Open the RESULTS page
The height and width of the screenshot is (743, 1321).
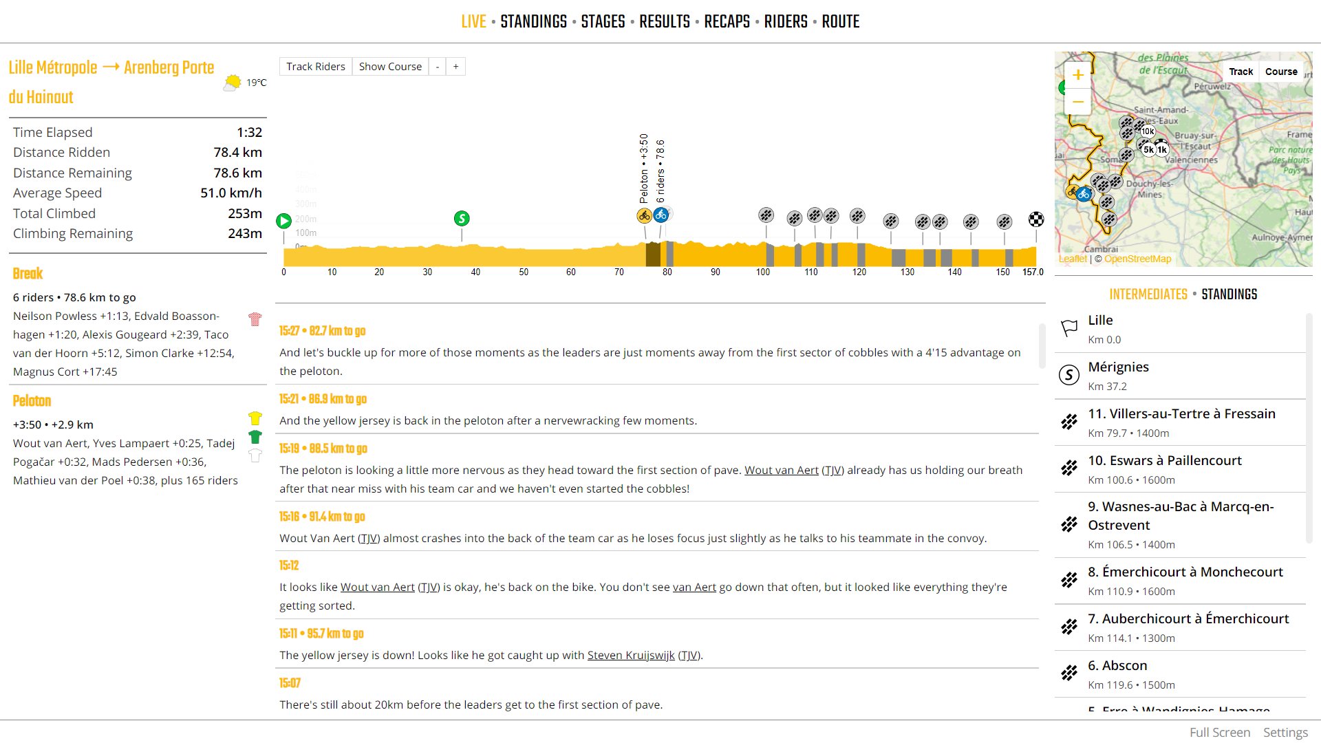click(x=664, y=22)
